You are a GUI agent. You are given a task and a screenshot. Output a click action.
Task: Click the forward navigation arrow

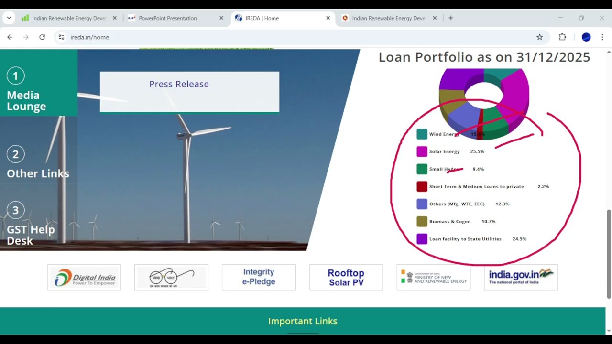pyautogui.click(x=26, y=37)
